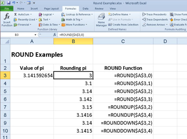Open the Financial functions icon
Screen dimensions: 187x139
click(15, 25)
